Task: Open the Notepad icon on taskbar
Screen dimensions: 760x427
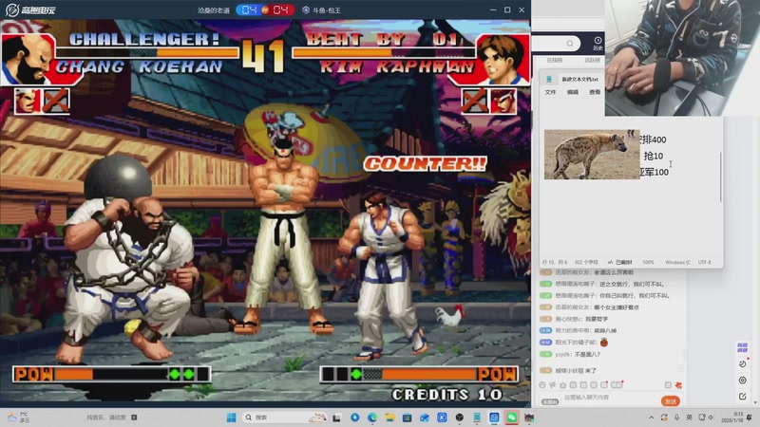Action: pos(477,418)
